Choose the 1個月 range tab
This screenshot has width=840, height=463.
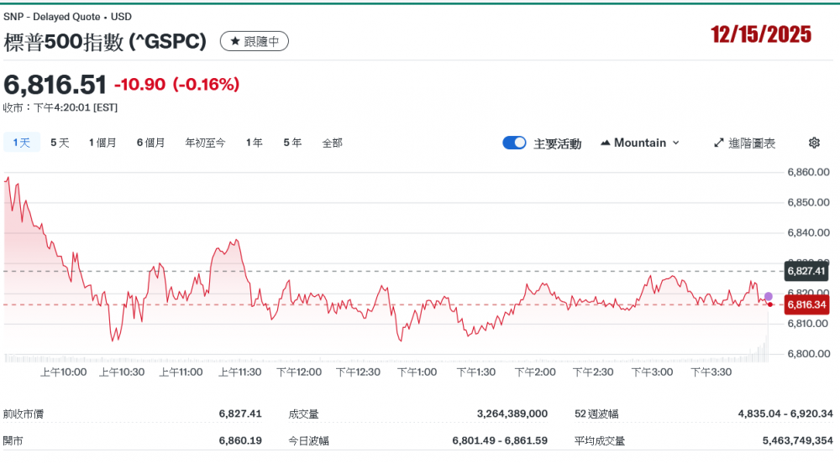tap(102, 143)
